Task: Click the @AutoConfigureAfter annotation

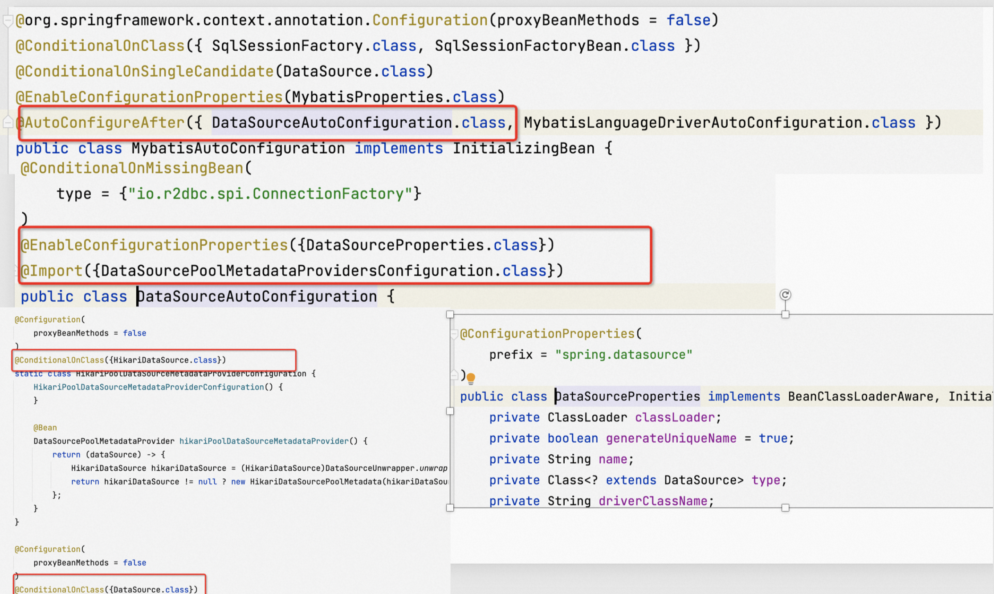Action: [x=100, y=122]
